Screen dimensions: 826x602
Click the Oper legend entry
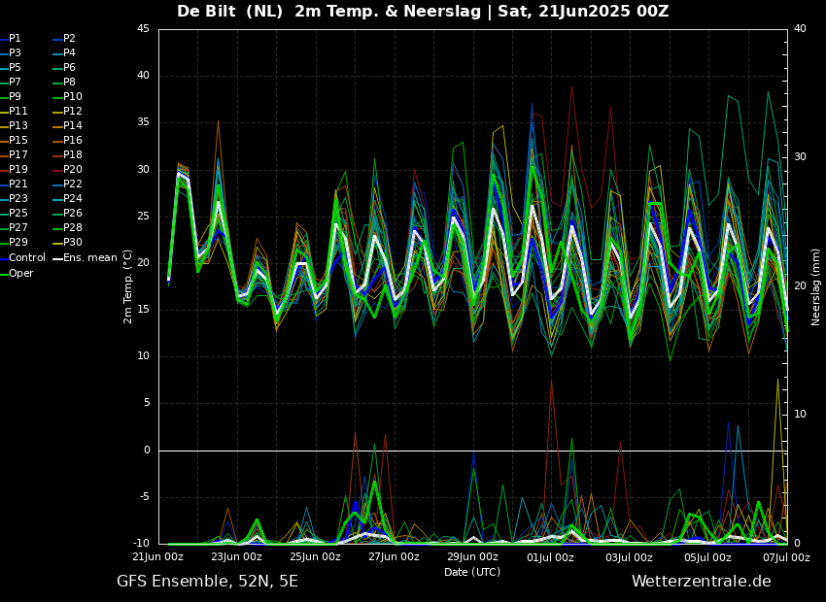(20, 273)
